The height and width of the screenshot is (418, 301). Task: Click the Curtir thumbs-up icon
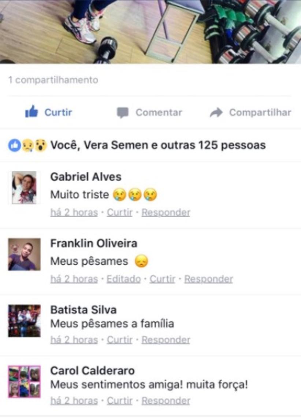click(x=31, y=112)
